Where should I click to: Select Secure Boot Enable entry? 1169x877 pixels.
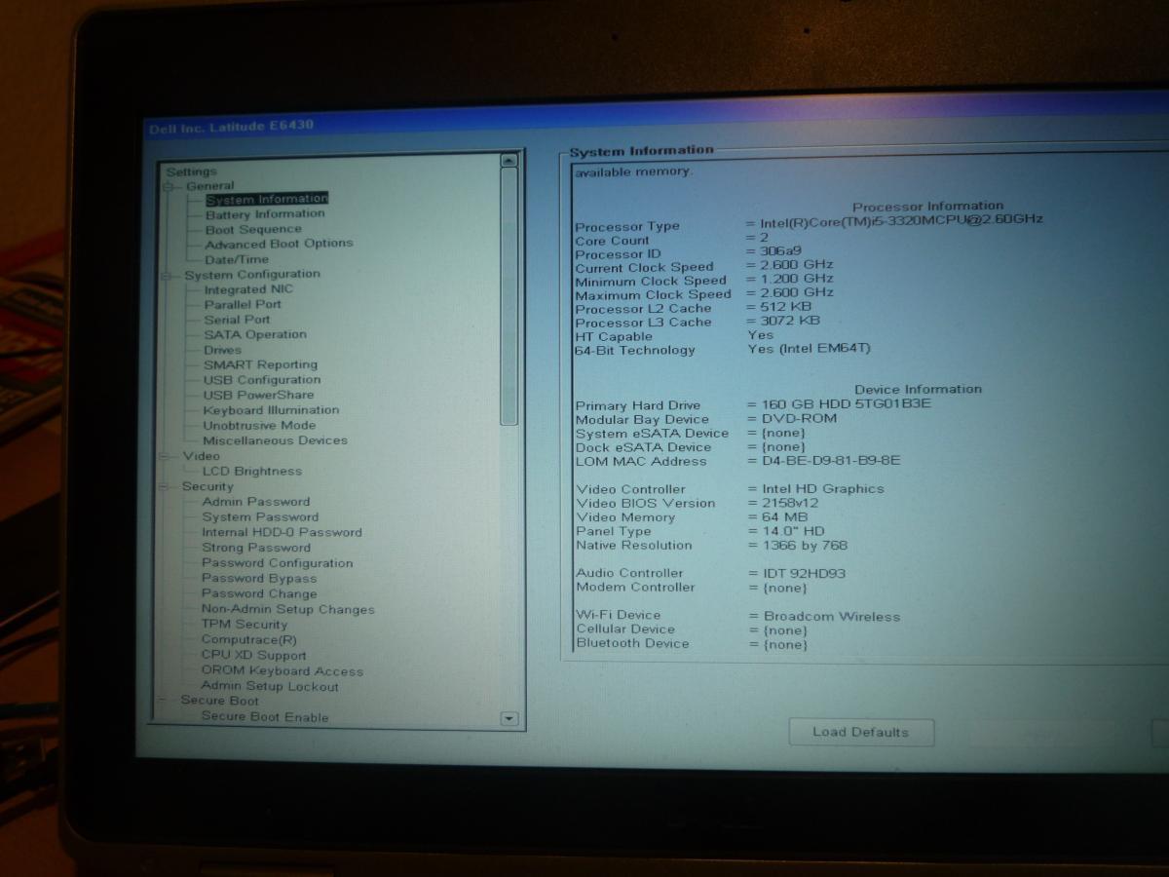[265, 717]
